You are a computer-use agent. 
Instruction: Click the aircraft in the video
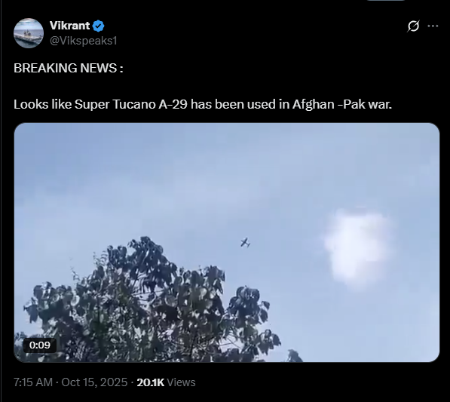[x=246, y=243]
